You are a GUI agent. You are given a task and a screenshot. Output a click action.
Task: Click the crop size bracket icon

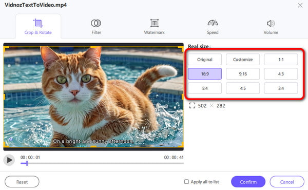192,105
